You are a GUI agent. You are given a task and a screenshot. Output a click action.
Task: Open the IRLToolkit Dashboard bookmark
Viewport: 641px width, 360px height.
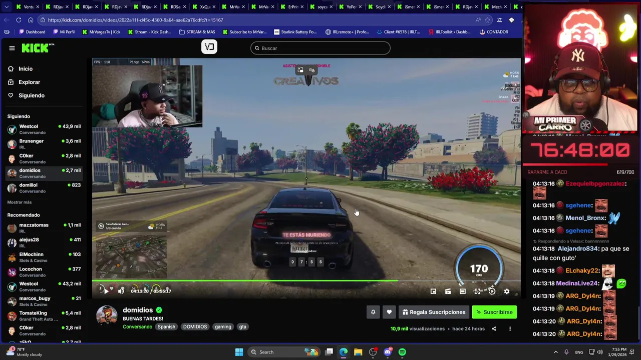tap(449, 32)
